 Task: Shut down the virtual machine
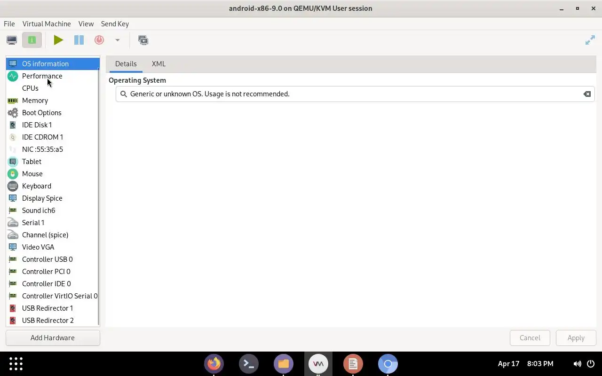tap(99, 40)
